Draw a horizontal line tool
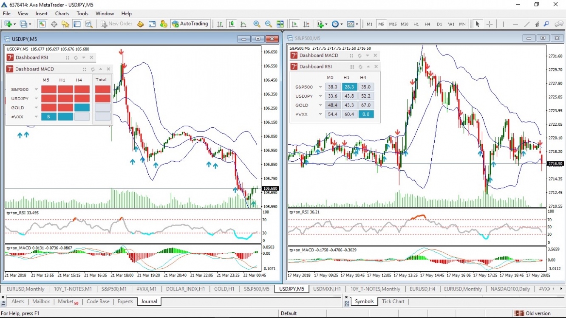The image size is (566, 318). click(x=515, y=24)
